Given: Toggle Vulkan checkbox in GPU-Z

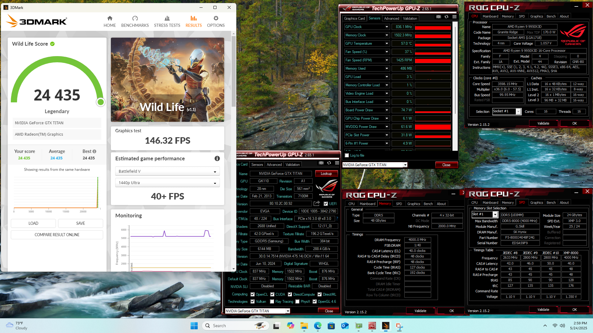Looking at the screenshot, I should (x=253, y=302).
